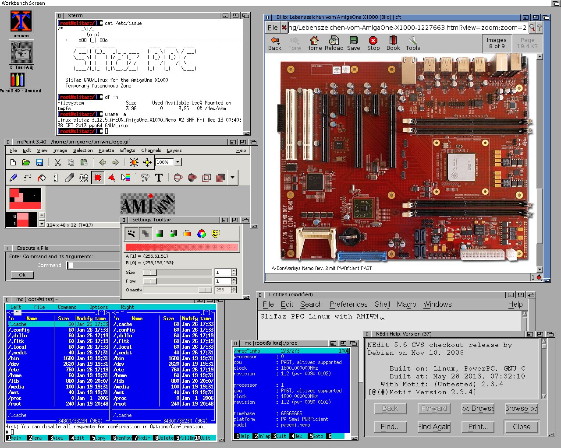The height and width of the screenshot is (448, 561).
Task: Click the amiwm desktop icon
Action: click(x=21, y=24)
